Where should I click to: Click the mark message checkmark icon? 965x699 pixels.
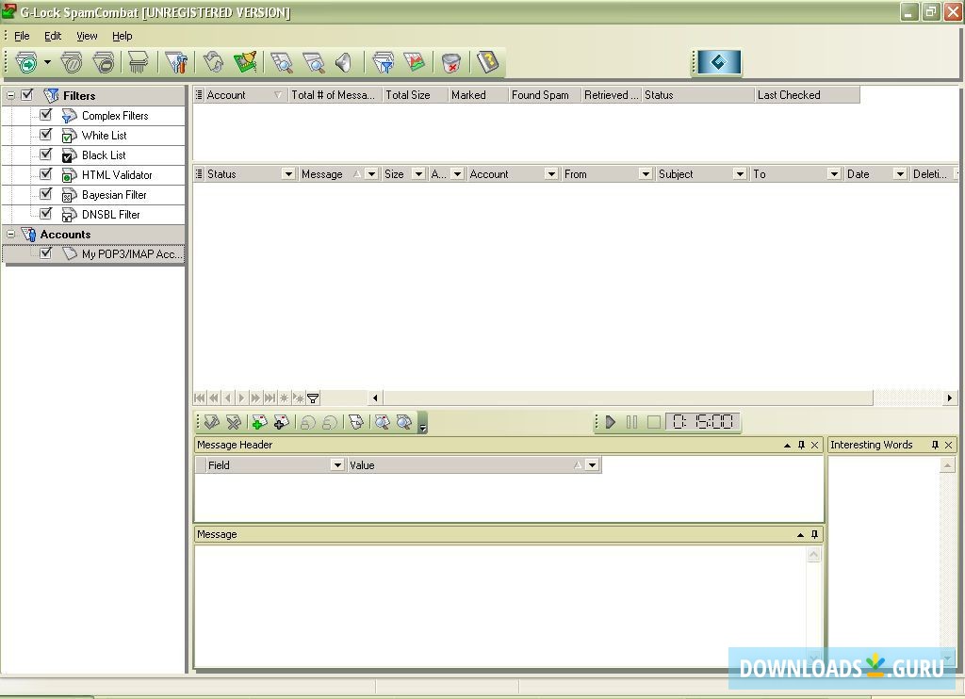(212, 422)
